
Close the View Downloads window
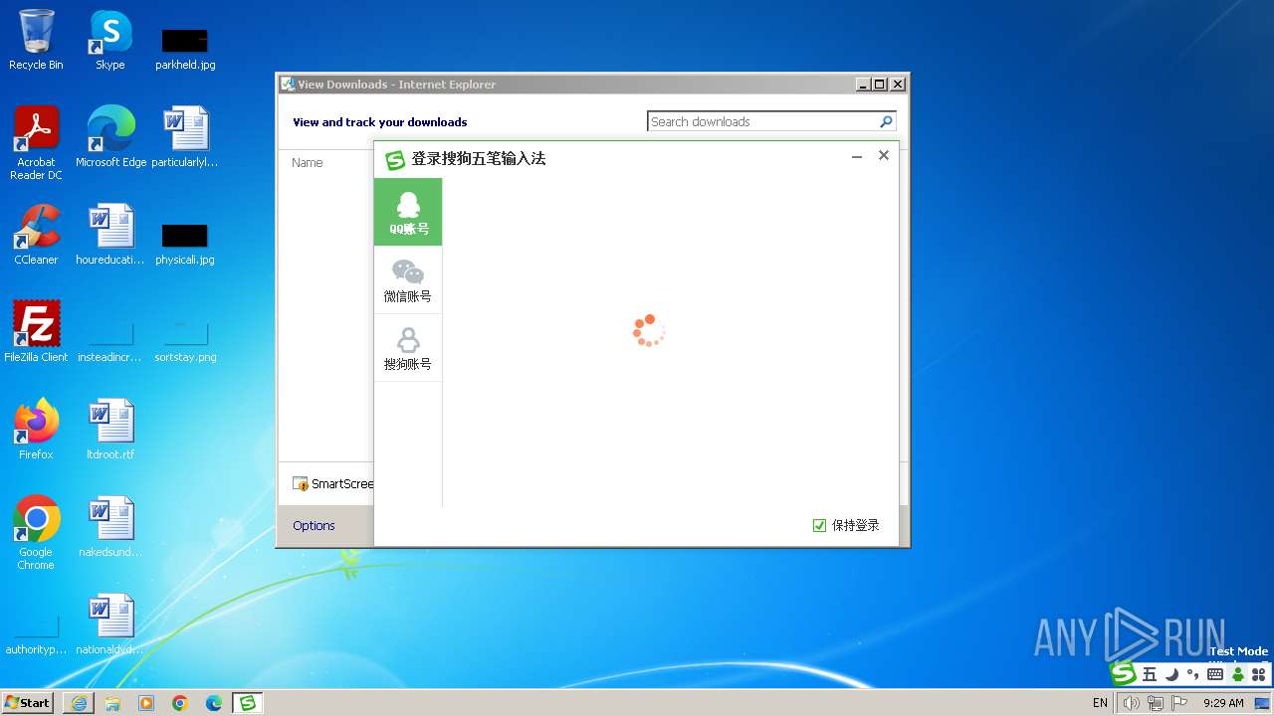(x=897, y=85)
